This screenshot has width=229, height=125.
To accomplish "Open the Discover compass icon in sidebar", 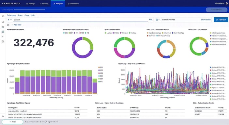I will (3, 22).
